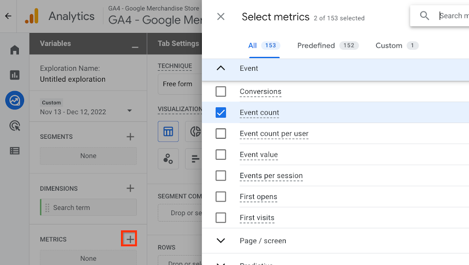Enable the First visits checkbox

point(221,218)
